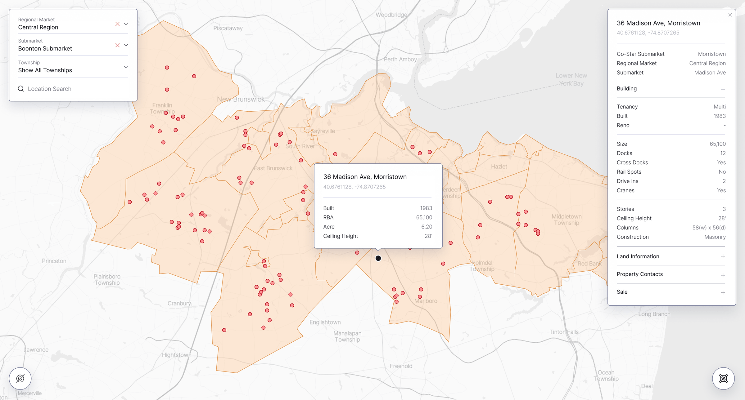Click the Submarket value Madison Ave
This screenshot has width=745, height=400.
pyautogui.click(x=710, y=73)
